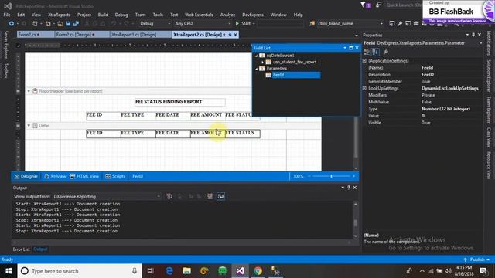The height and width of the screenshot is (278, 495).
Task: Open the DevExpress menu
Action: [253, 15]
